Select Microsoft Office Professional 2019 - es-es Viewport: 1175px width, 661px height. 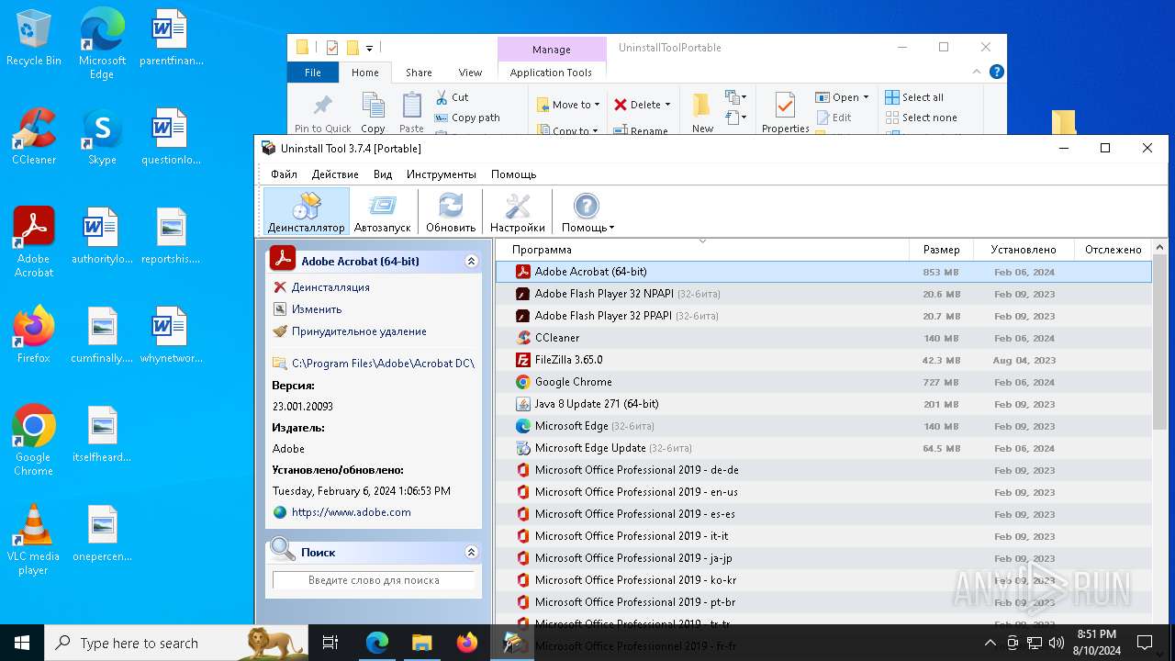click(823, 514)
